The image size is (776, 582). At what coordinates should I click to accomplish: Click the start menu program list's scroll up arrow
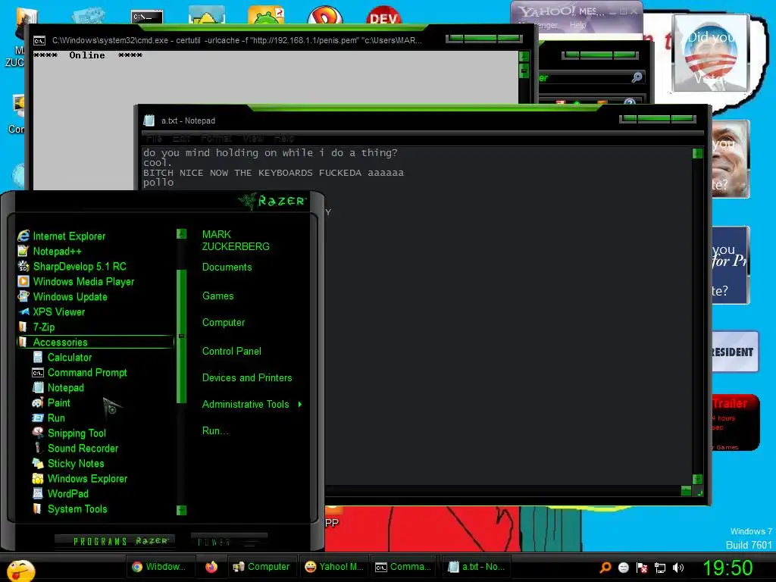182,233
